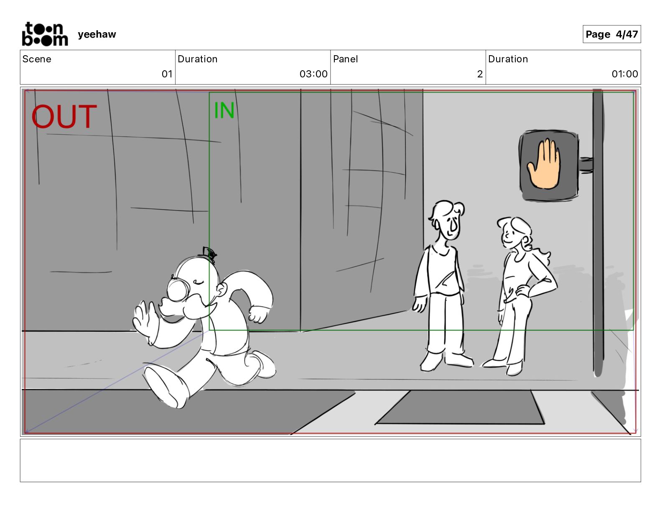Click the running mustached man in the storyboard
The width and height of the screenshot is (662, 512).
[x=204, y=328]
